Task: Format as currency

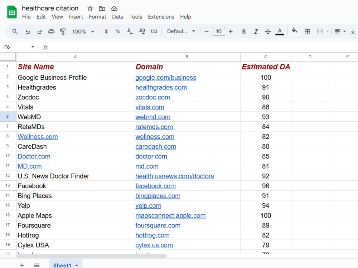Action: 106,31
